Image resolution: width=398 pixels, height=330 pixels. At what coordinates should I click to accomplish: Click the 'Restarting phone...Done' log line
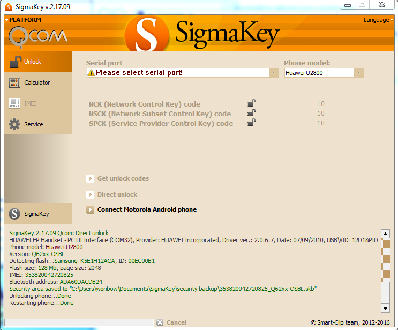coord(41,303)
